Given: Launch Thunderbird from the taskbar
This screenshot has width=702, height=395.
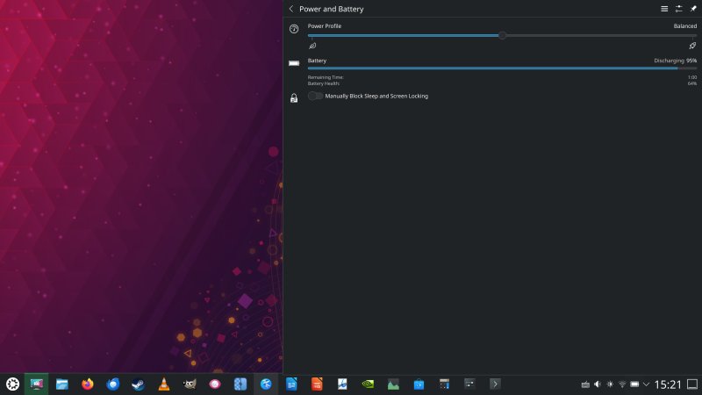Looking at the screenshot, I should 113,384.
